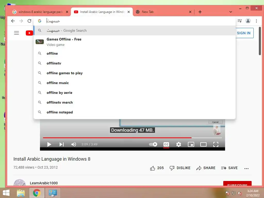Click the Chrome taskbar icon

tap(37, 193)
